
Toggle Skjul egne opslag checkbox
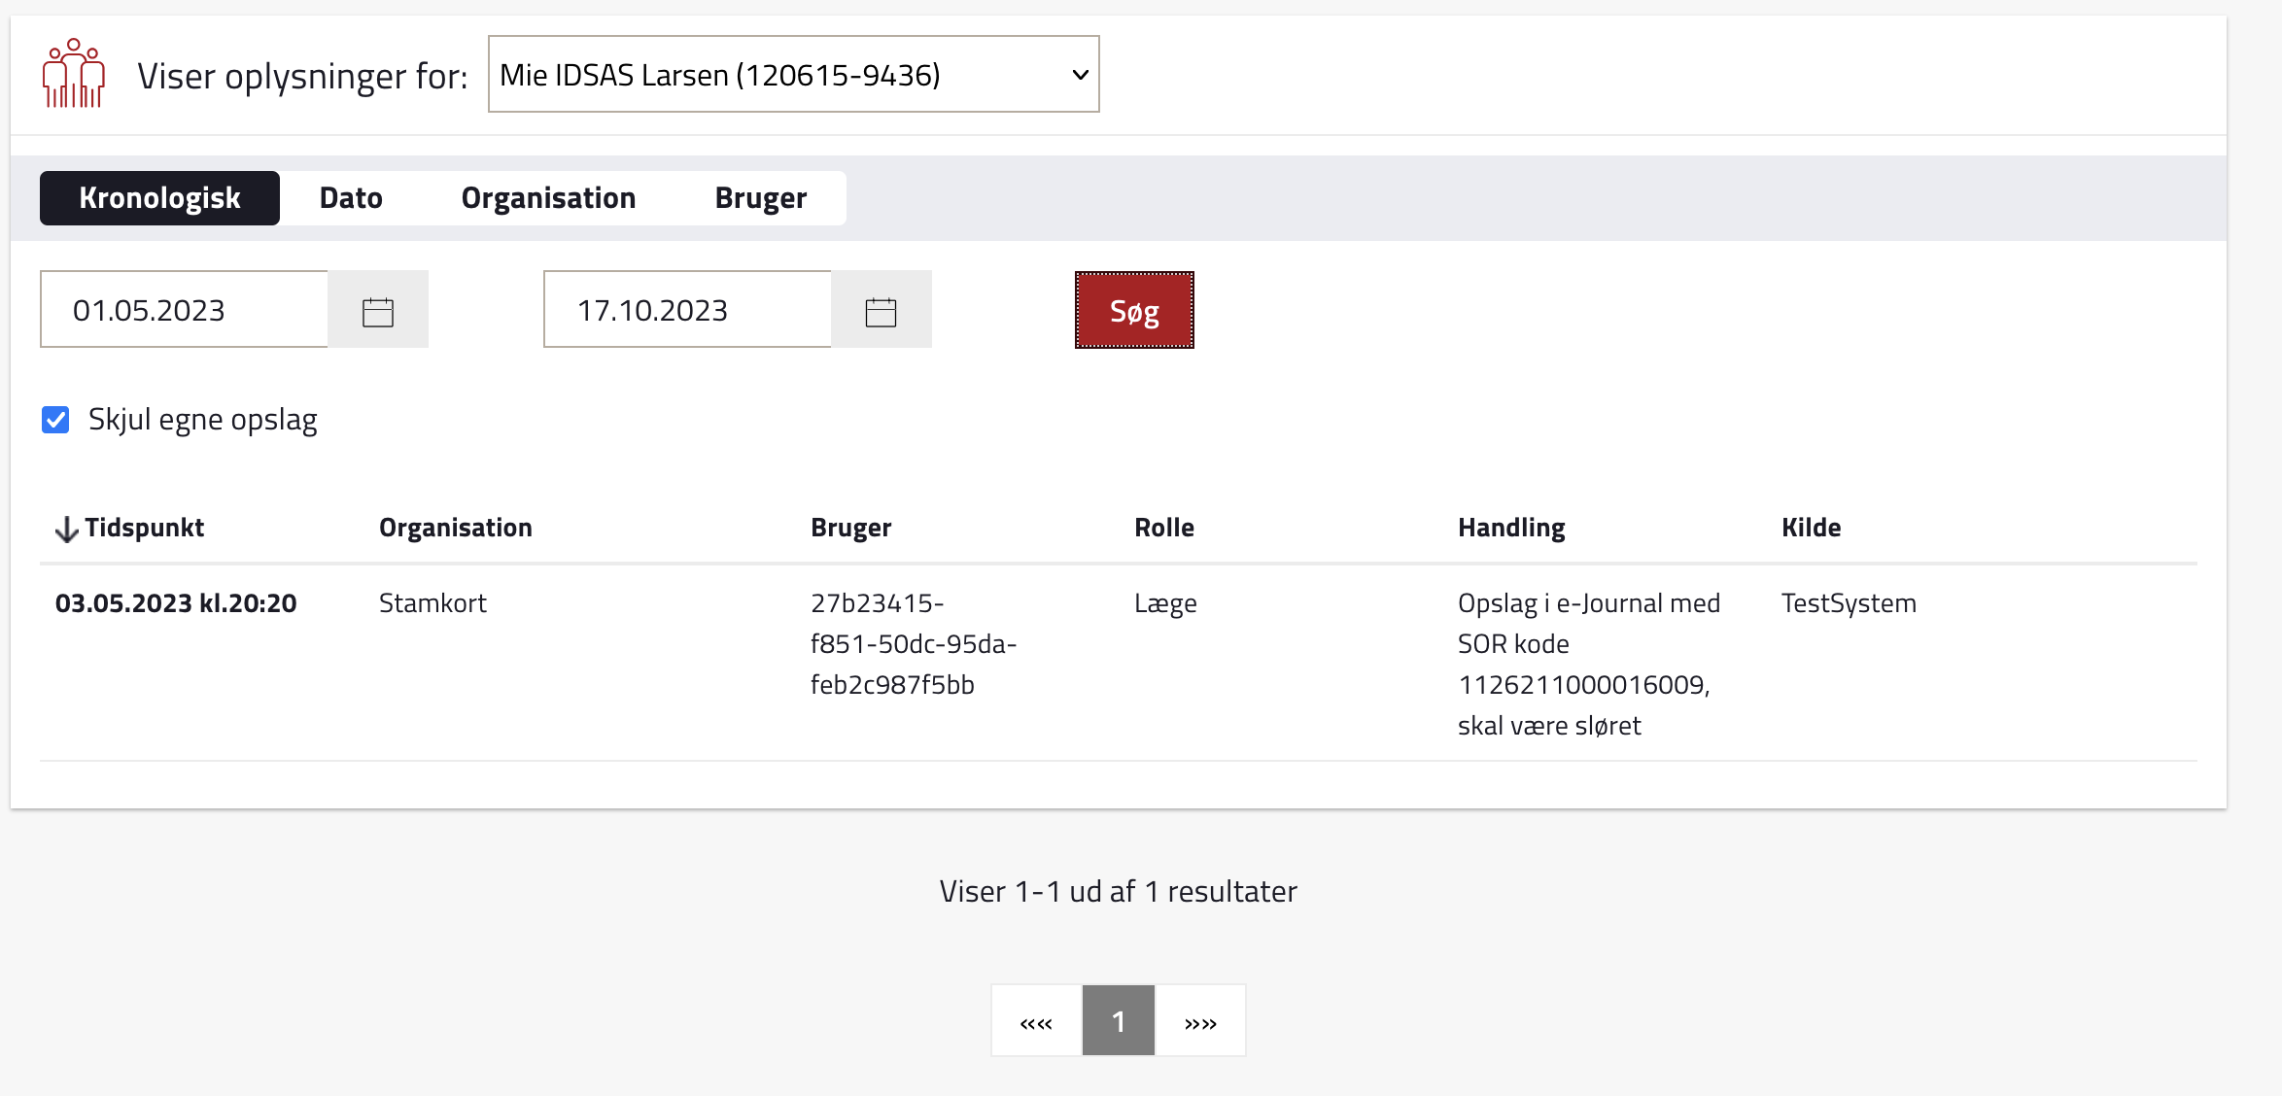55,420
